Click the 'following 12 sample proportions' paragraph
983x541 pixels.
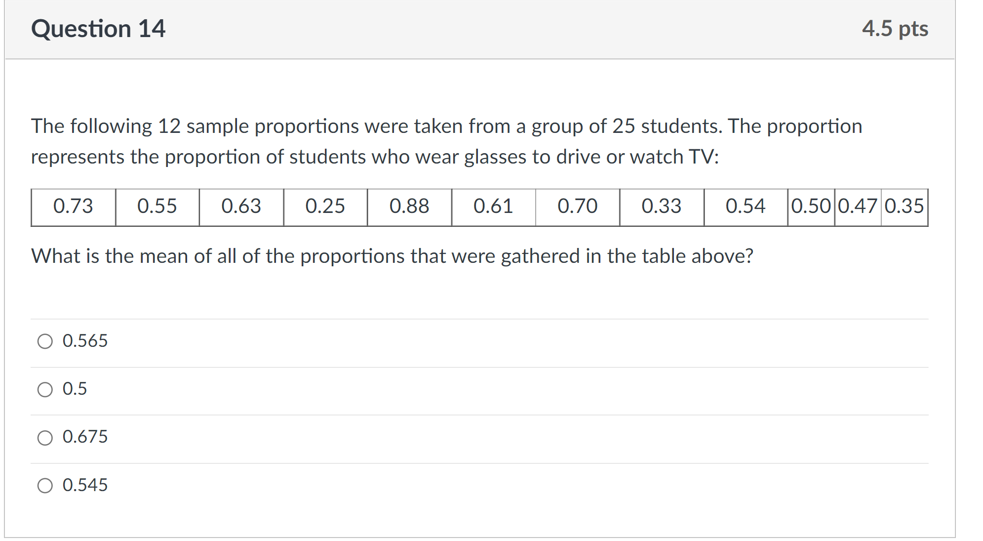click(446, 142)
